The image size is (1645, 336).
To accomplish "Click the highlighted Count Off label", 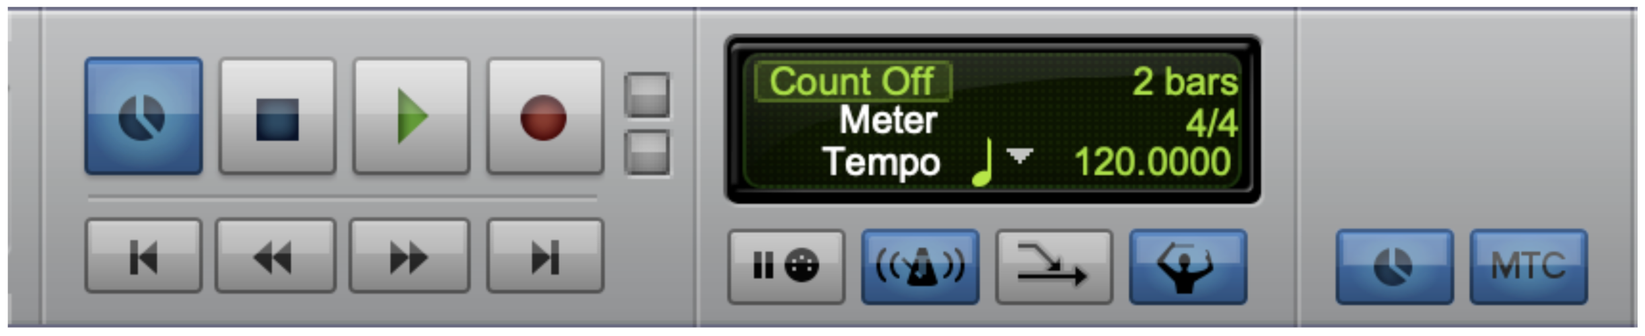I will point(853,82).
